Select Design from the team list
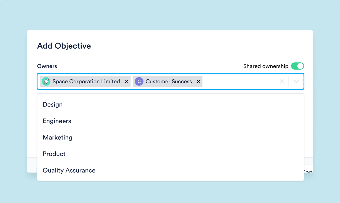The image size is (340, 203). (52, 104)
